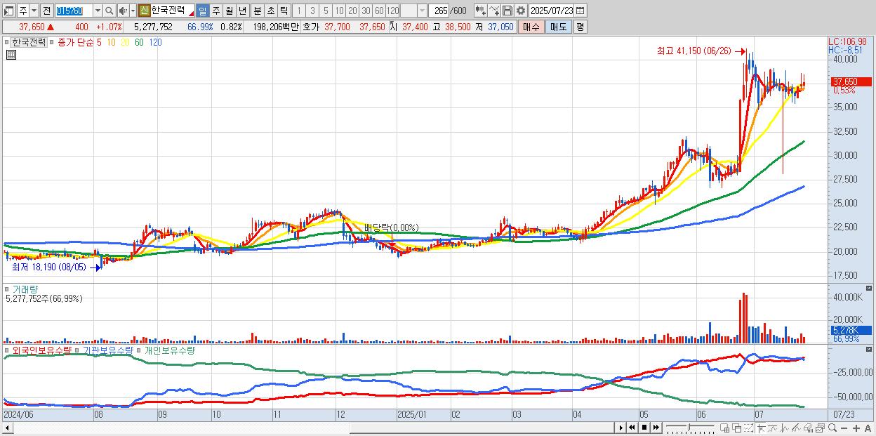Open chart settings gear icon

[x=520, y=11]
